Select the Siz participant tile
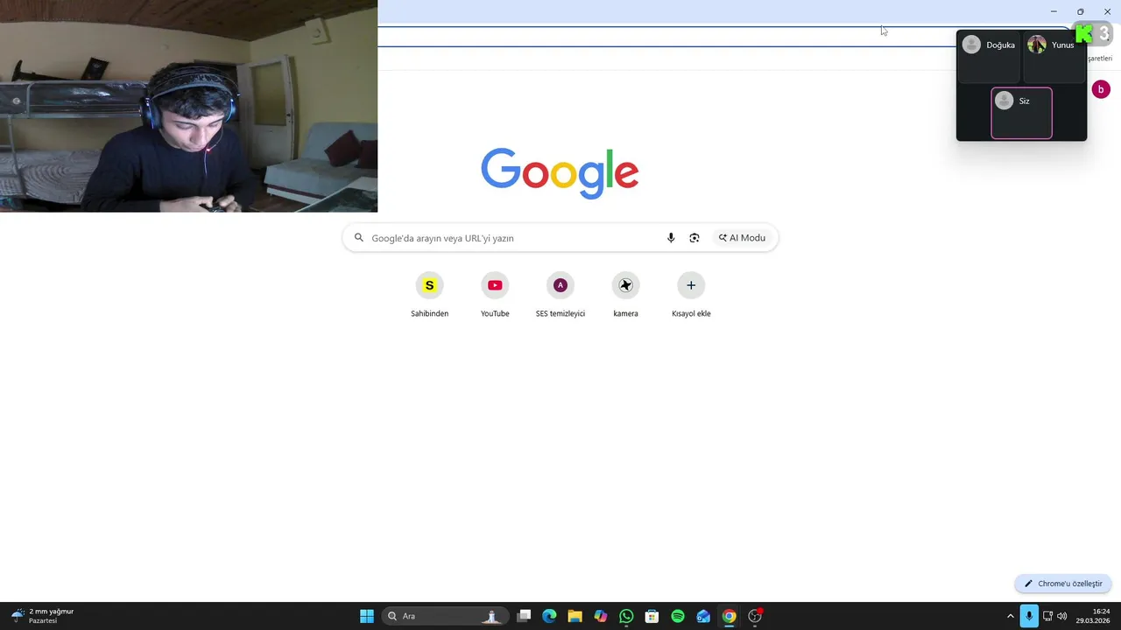 (1021, 113)
